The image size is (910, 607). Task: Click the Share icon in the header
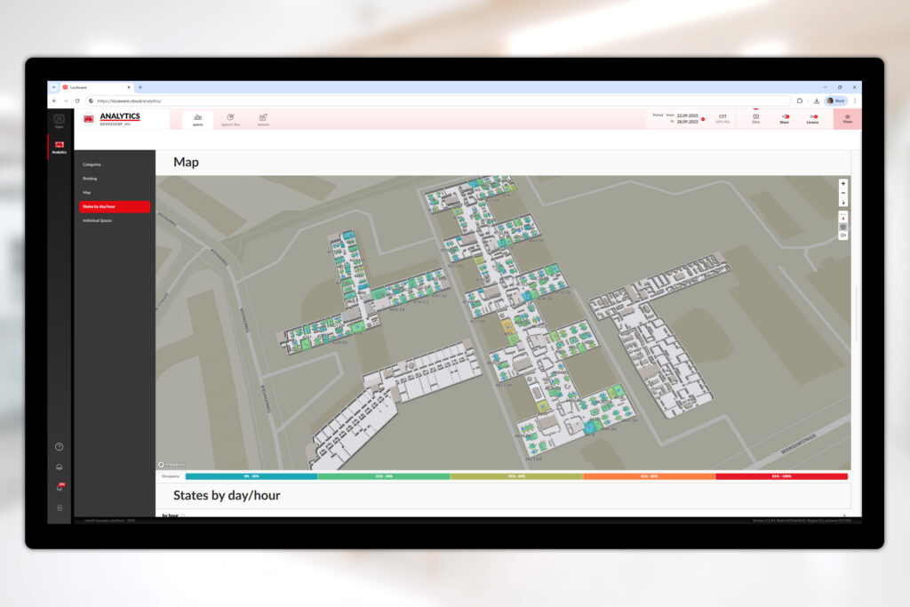pos(785,118)
